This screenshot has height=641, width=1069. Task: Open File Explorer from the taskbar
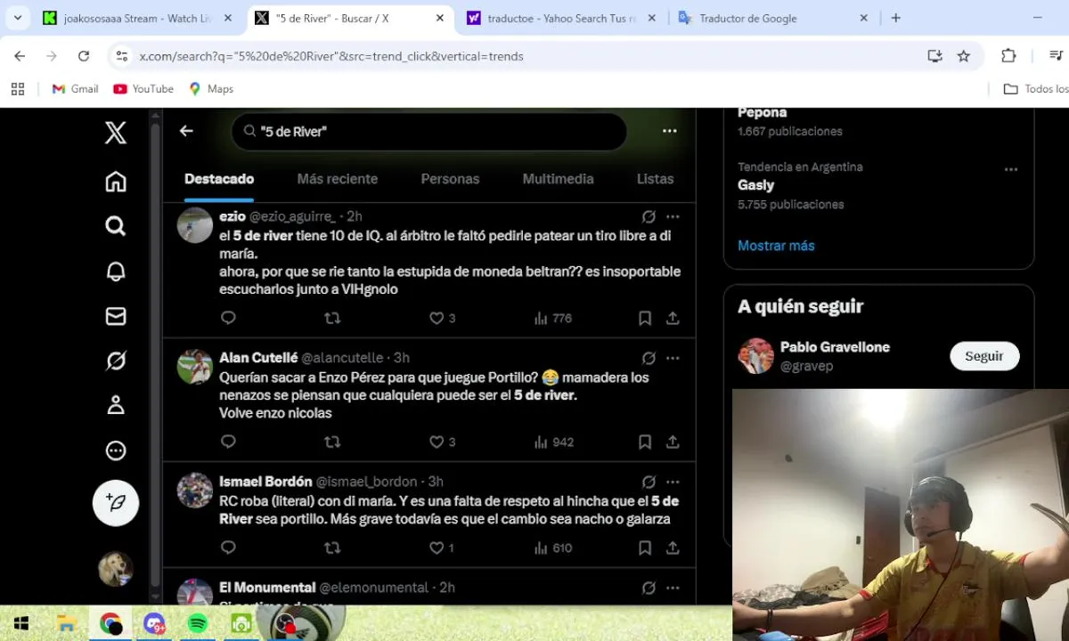point(66,623)
